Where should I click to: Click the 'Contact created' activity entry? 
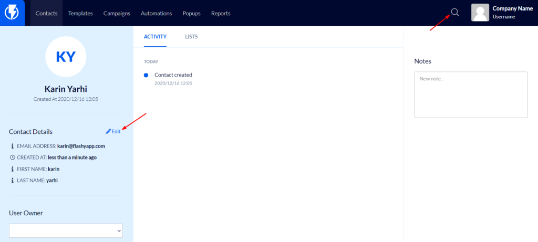173,75
